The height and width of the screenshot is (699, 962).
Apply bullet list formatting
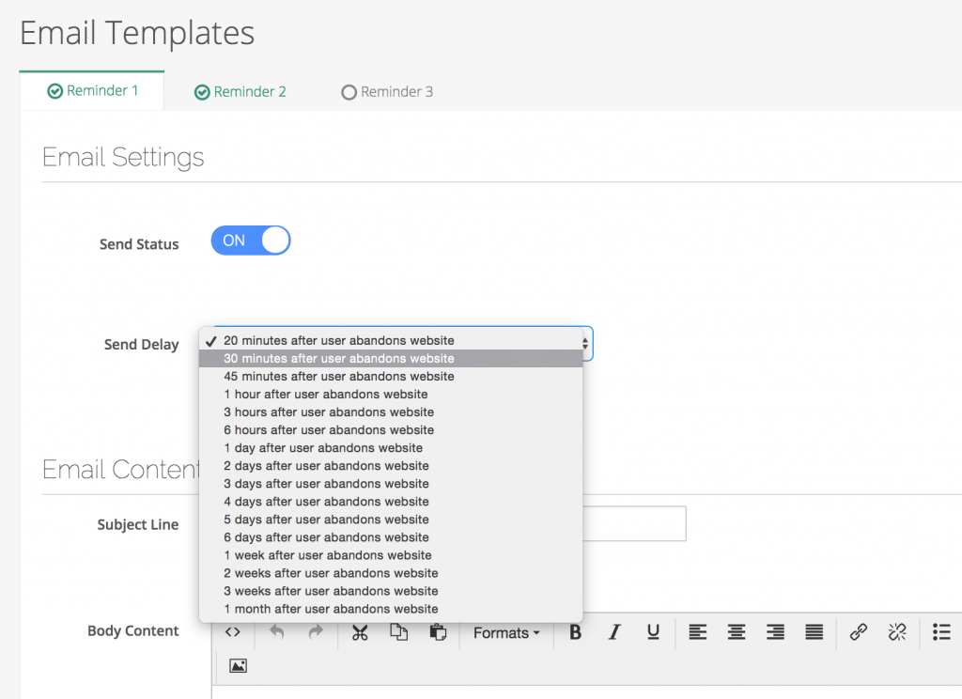coord(941,632)
